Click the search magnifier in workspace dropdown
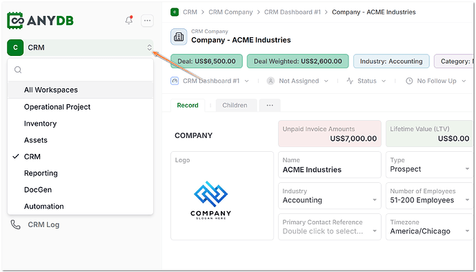Screen dimensions: 476x272 (18, 70)
